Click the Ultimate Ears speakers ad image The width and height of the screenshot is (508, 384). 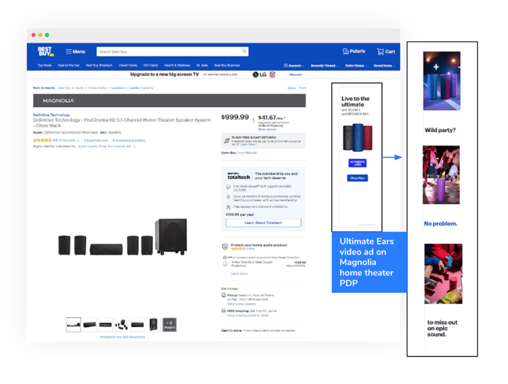[358, 137]
